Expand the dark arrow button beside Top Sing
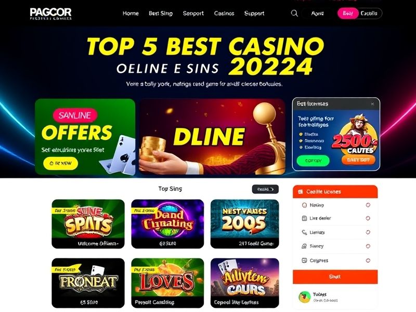Viewport: 416px width, 312px height. 265,189
